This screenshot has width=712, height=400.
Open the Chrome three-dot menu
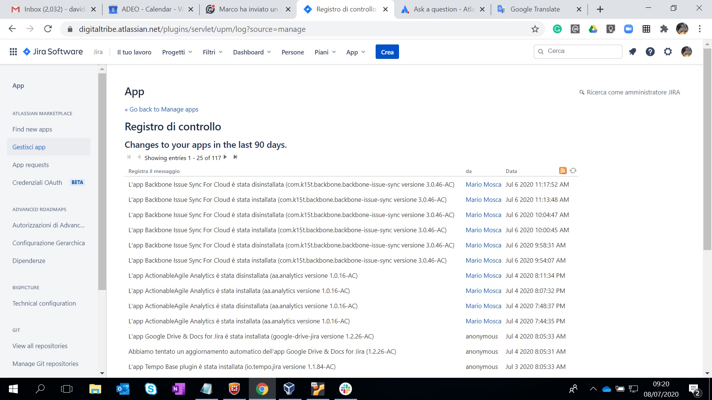point(700,29)
